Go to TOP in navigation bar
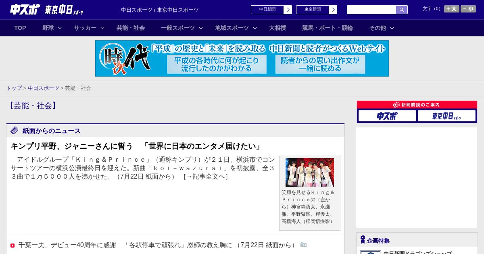Image resolution: width=484 pixels, height=254 pixels. pyautogui.click(x=20, y=28)
